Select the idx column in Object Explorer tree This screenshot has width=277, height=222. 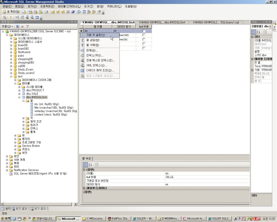tap(47, 104)
